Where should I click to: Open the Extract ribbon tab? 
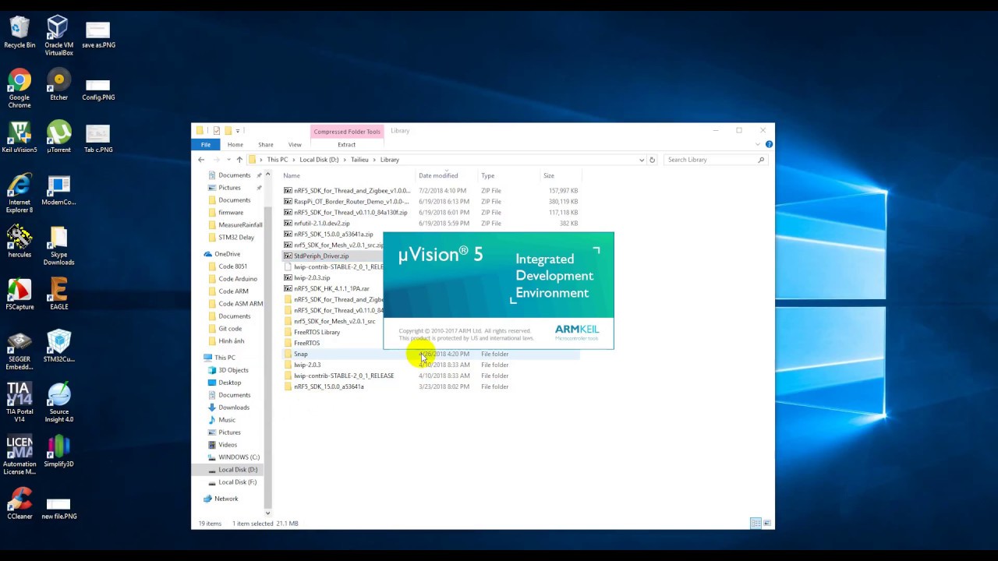[346, 145]
